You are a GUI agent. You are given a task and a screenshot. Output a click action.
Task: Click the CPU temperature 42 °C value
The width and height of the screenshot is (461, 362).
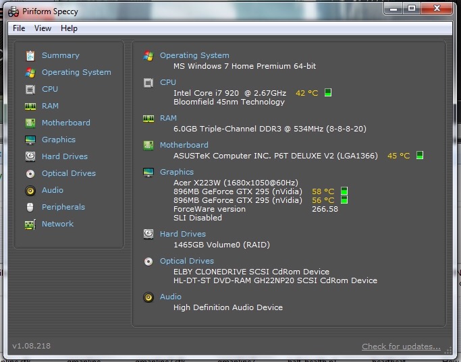tap(306, 93)
